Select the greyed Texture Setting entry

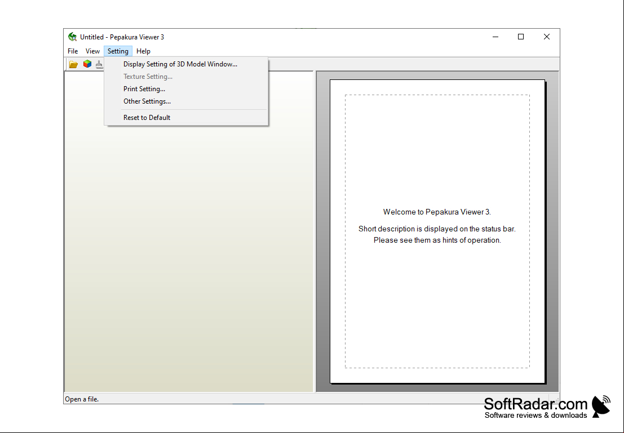pos(186,77)
